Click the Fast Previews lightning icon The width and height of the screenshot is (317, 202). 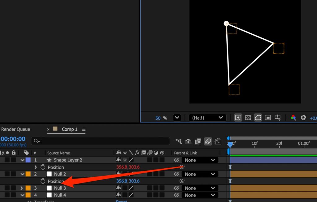(238, 118)
